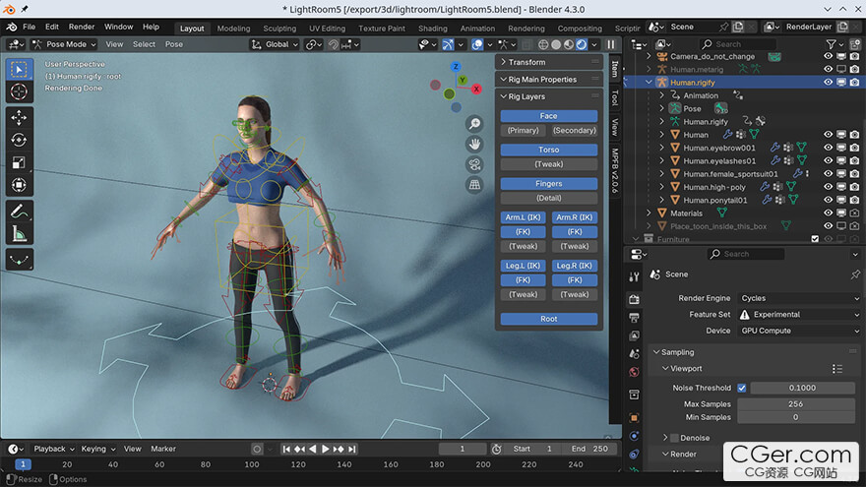The width and height of the screenshot is (866, 487).
Task: Activate the Annotate tool
Action: [x=20, y=211]
